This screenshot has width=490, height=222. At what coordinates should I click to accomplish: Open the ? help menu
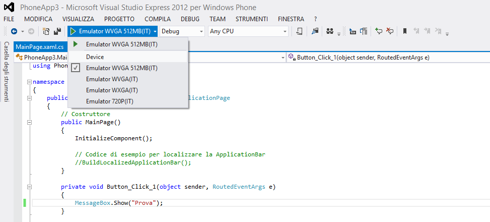[x=316, y=19]
